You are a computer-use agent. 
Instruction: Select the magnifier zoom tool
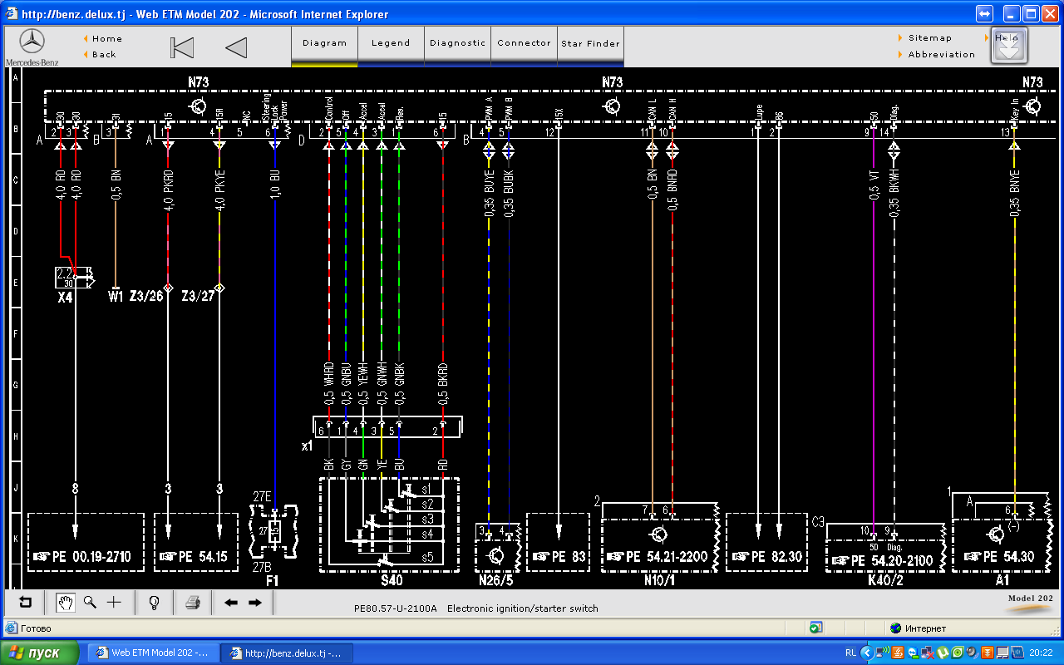click(89, 603)
